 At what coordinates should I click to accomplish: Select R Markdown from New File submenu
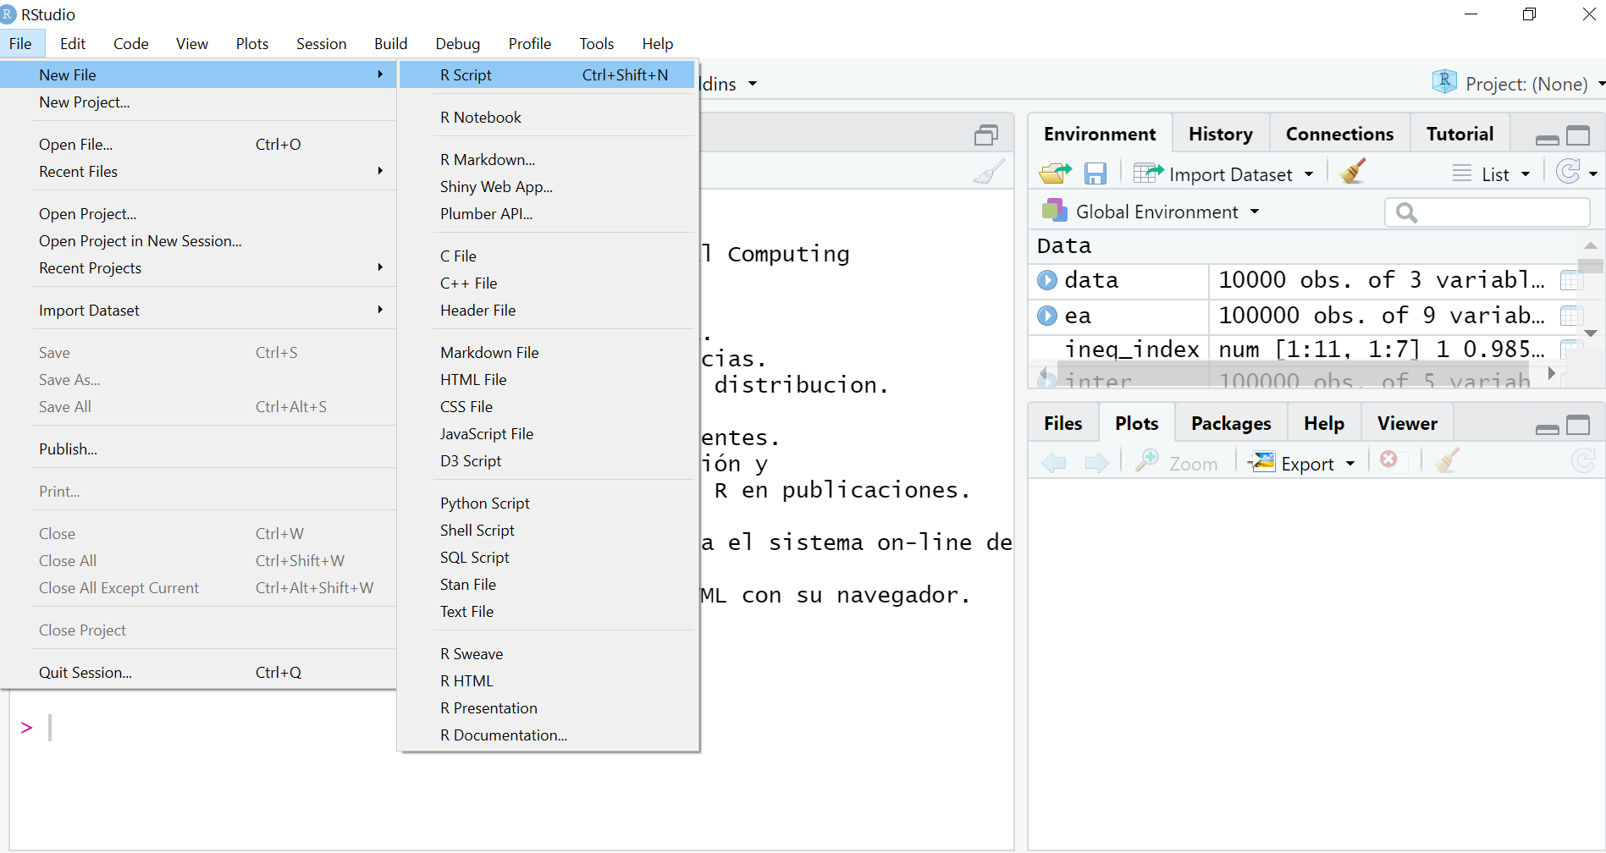click(488, 160)
